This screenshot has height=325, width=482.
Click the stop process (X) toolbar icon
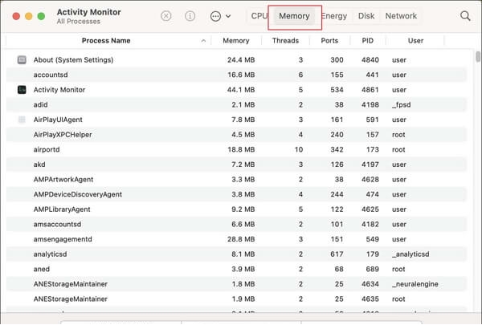pos(165,16)
